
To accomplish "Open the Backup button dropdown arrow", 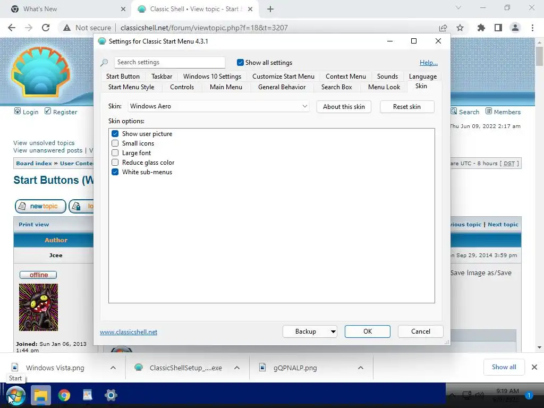I will click(333, 331).
